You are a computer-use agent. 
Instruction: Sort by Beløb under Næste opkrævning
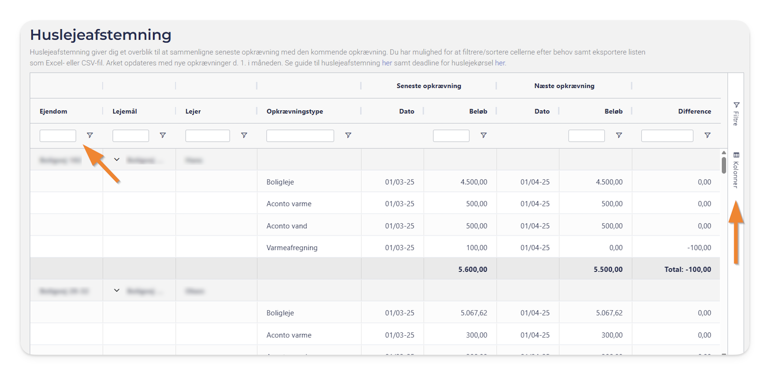tap(613, 111)
